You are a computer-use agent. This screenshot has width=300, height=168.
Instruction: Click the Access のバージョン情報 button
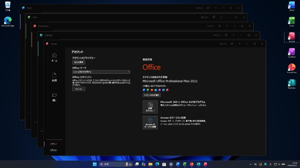click(x=150, y=123)
